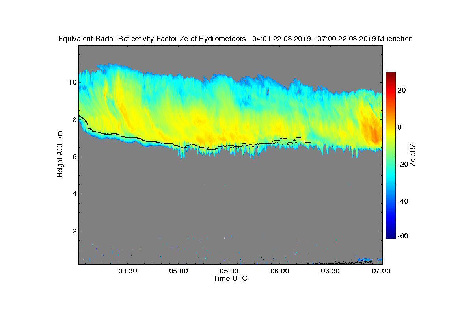Click the colorbar at 0 dBZ level

(391, 127)
